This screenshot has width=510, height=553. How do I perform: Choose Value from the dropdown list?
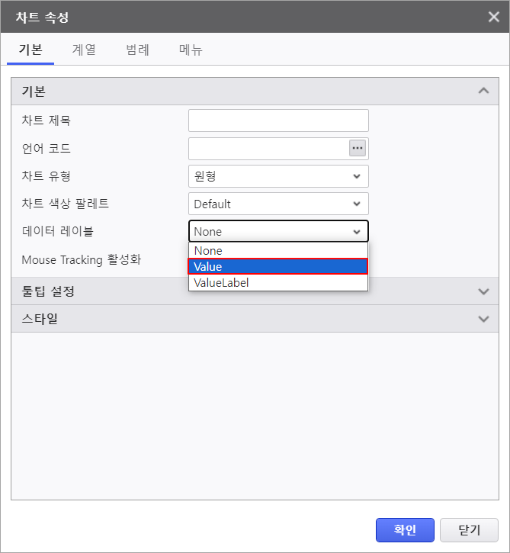[278, 267]
